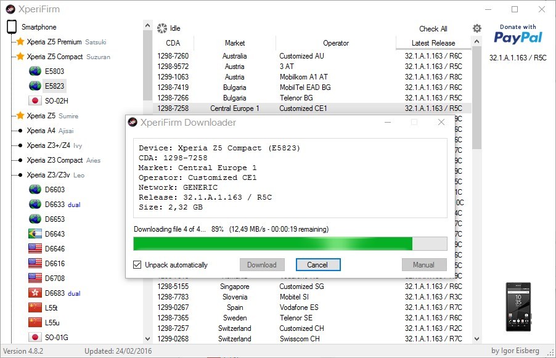Click the US flag icon for D6708
This screenshot has height=358, width=556.
(x=35, y=279)
